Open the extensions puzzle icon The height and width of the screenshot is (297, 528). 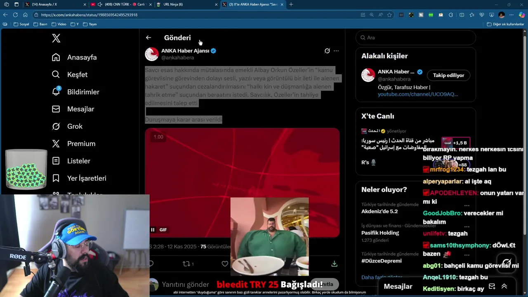451,15
